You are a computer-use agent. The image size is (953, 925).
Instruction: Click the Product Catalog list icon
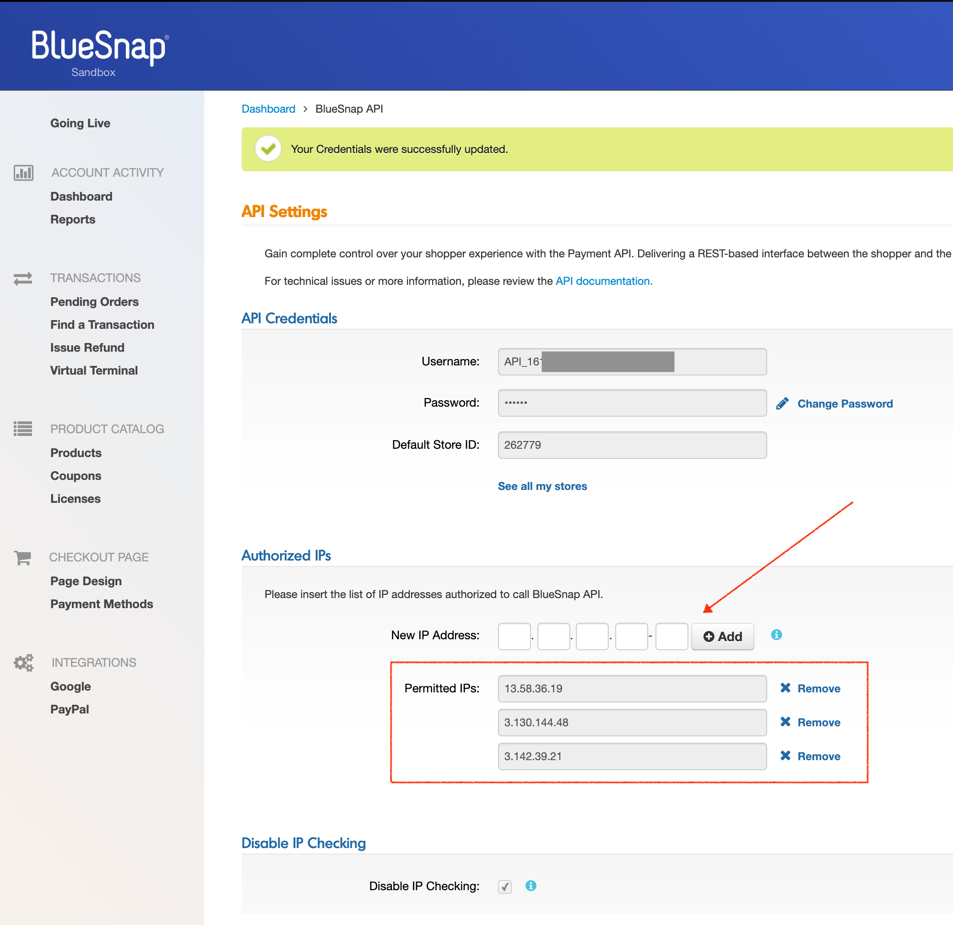23,429
